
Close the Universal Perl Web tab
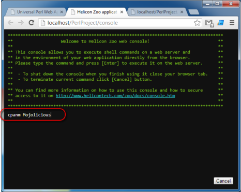(x=62, y=12)
